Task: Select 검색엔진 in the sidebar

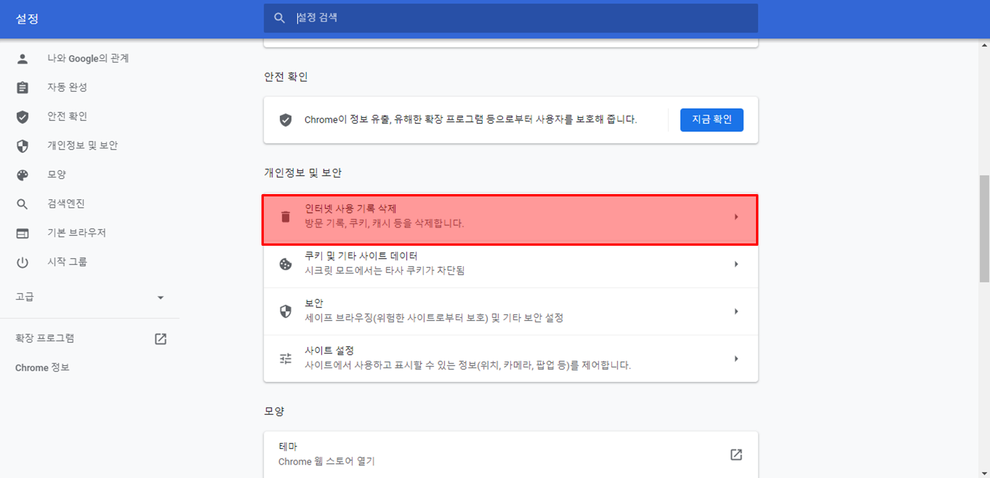Action: [66, 203]
